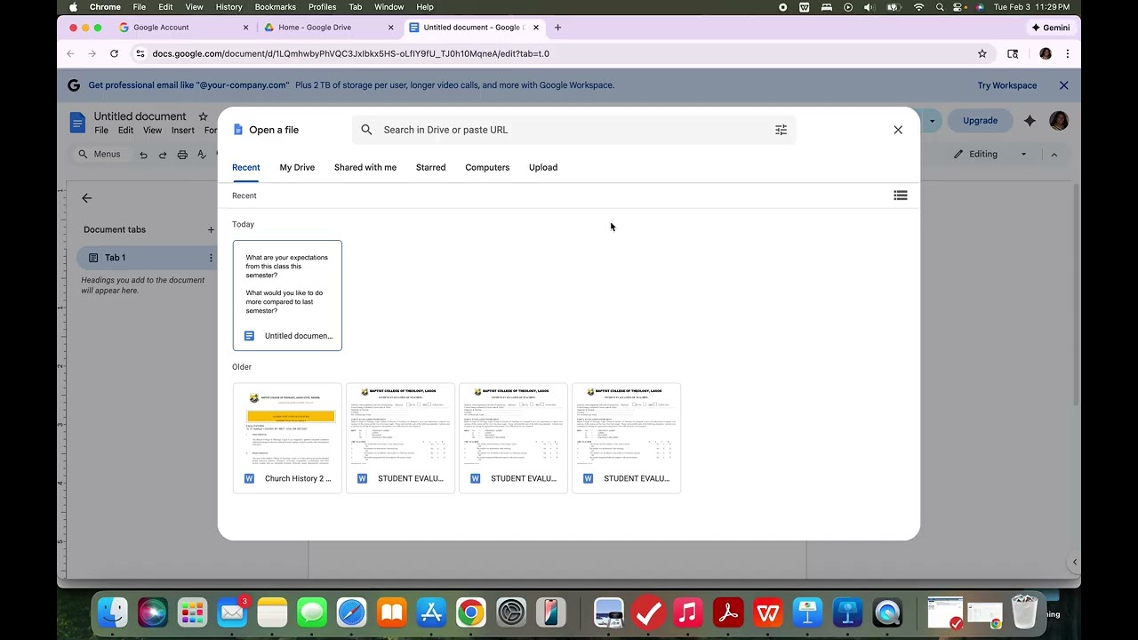Open the Untitled document thumbnail from Today
The image size is (1138, 640).
(287, 295)
